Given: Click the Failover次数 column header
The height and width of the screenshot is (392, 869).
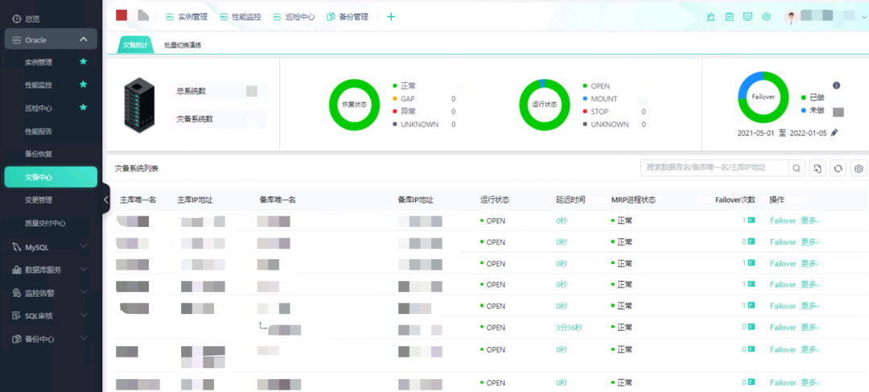Looking at the screenshot, I should (735, 200).
